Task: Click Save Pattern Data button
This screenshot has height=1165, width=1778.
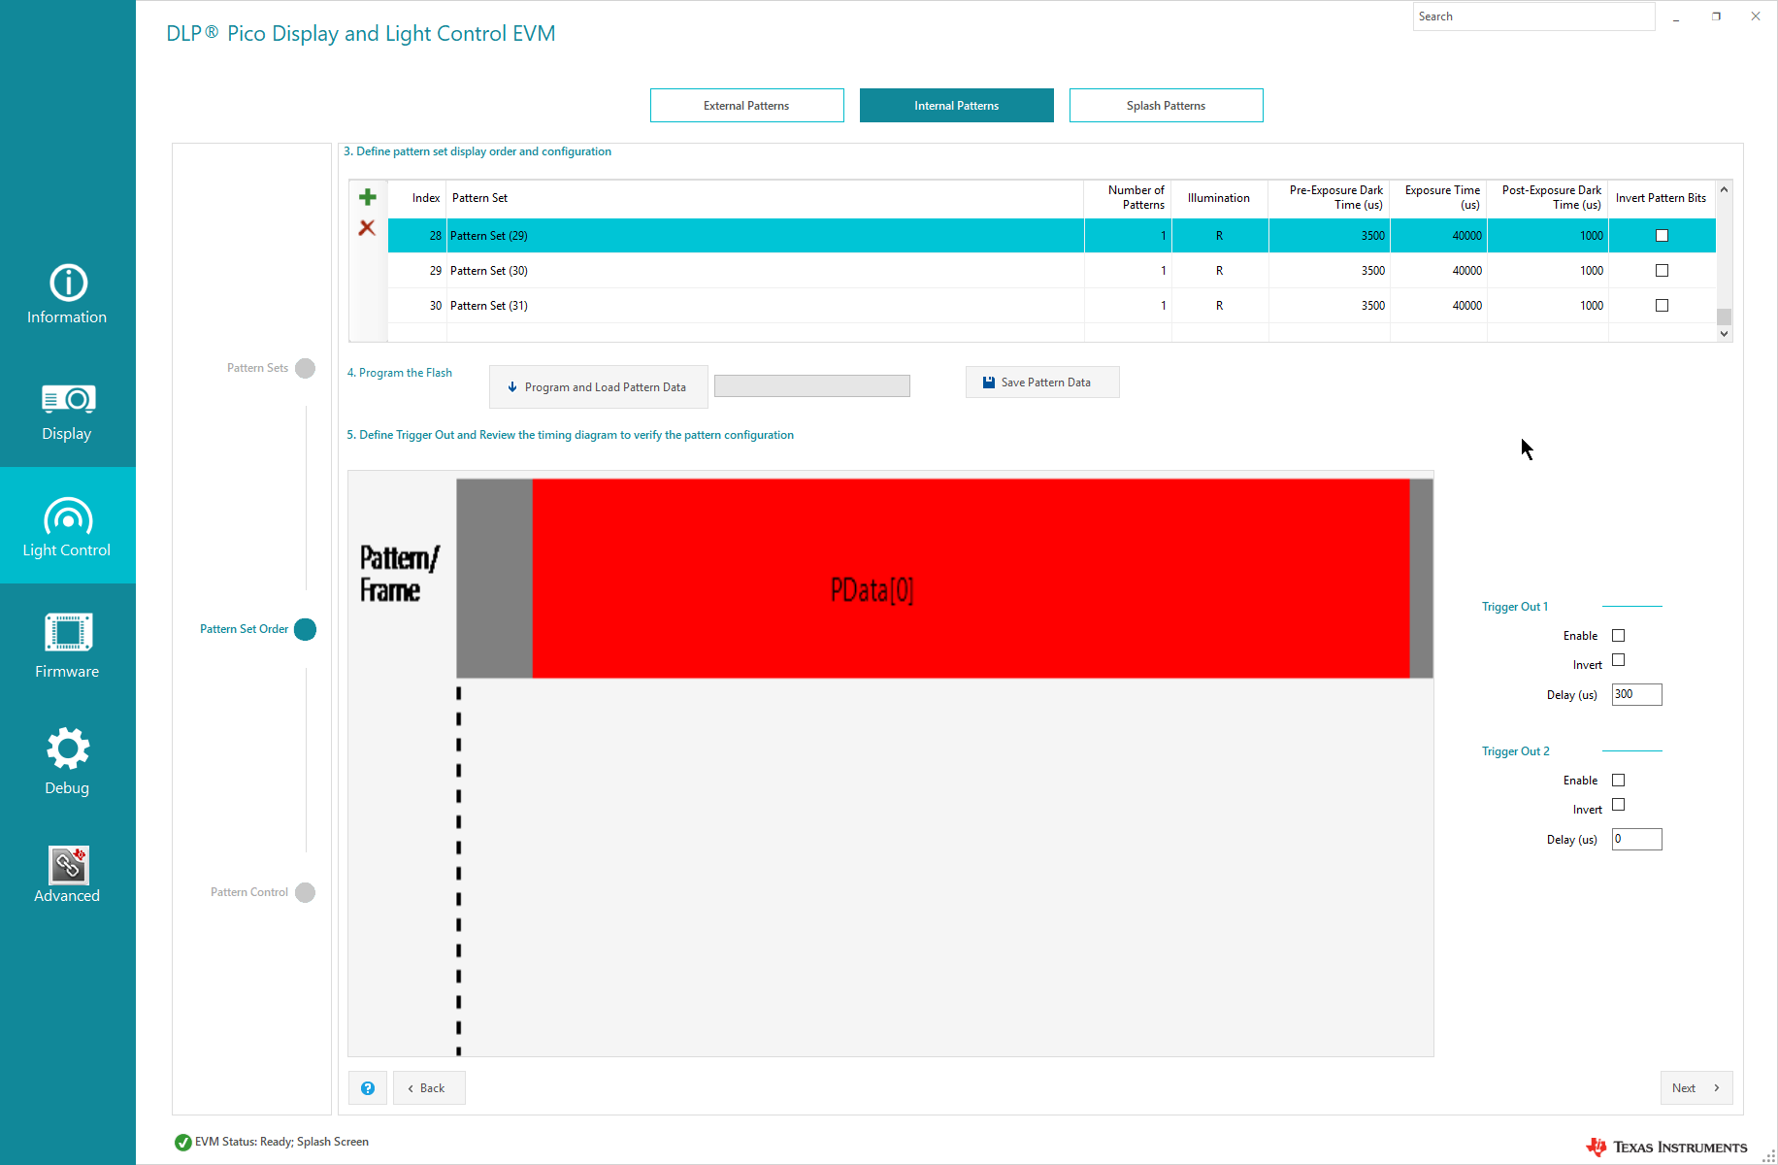Action: pos(1042,383)
